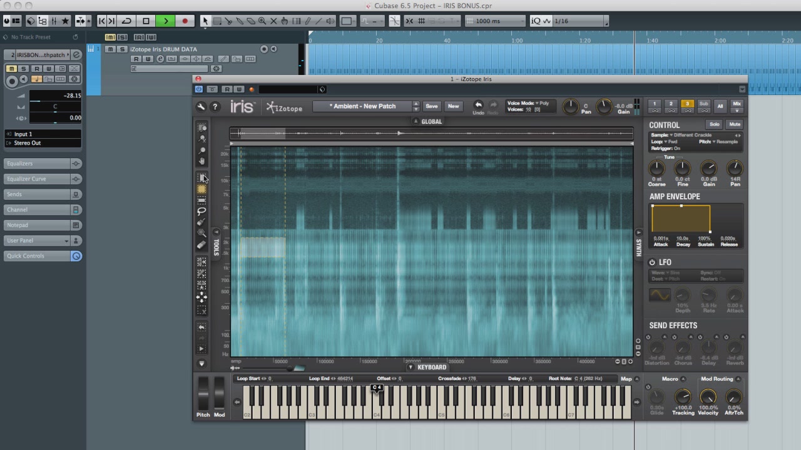Expand the Equalizers inspector section

coord(43,164)
